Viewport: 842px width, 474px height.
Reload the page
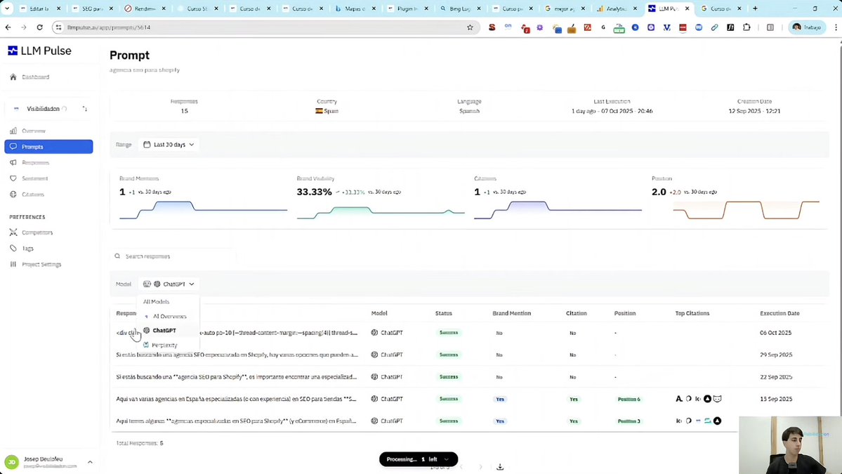[40, 27]
